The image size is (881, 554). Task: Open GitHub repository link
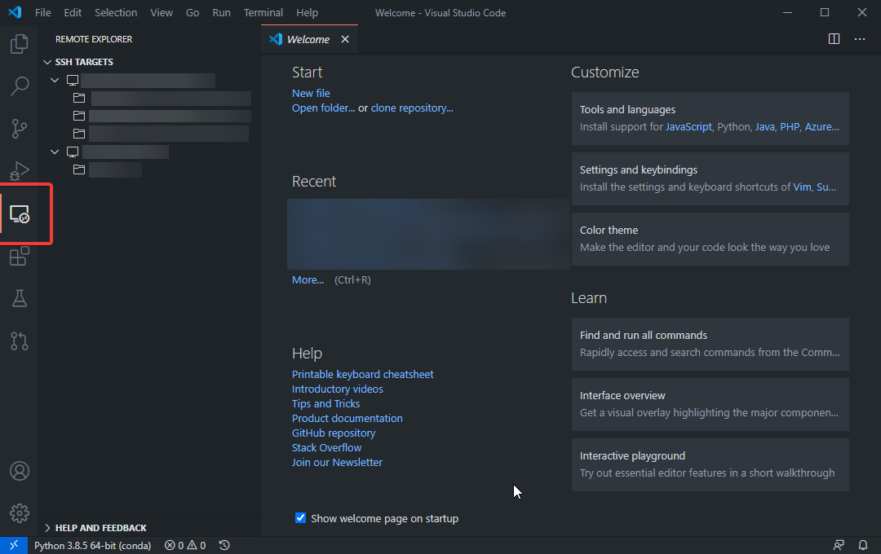tap(333, 433)
